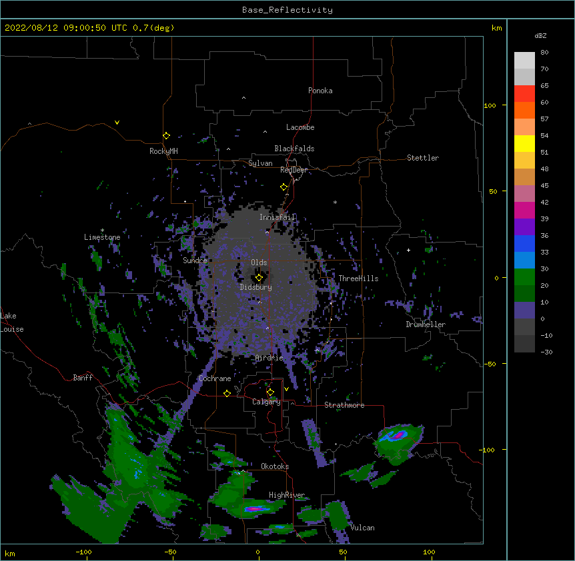Select the bright green 20-30 dBZ swatch

click(x=524, y=277)
